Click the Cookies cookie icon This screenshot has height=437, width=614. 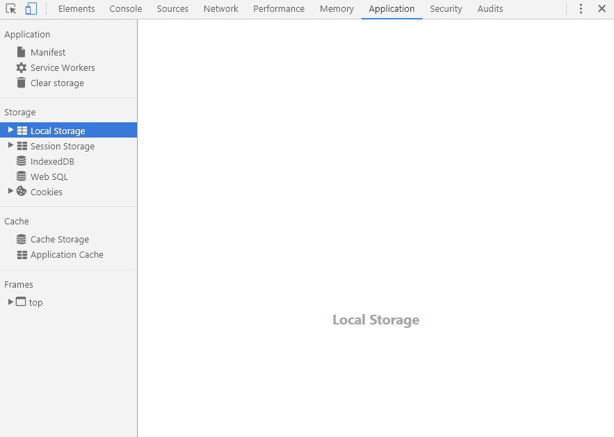click(22, 191)
